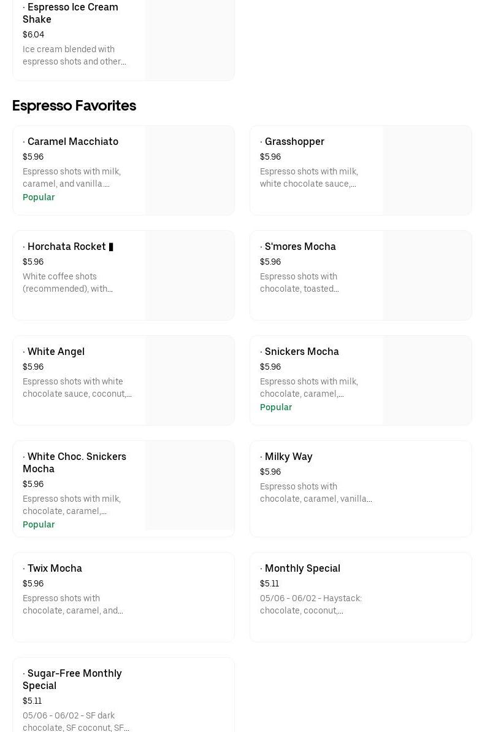This screenshot has height=732, width=493.
Task: Select the White Angel drink title
Action: point(56,351)
